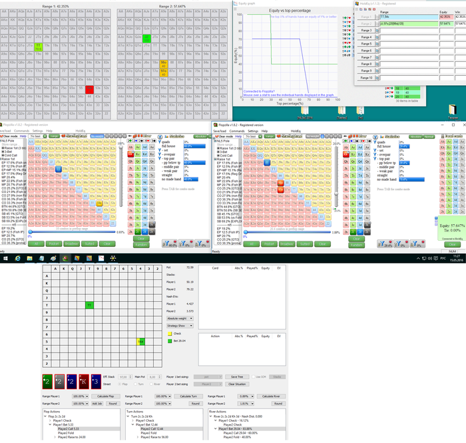The width and height of the screenshot is (466, 443).
Task: Click the Add Job button
Action: [x=97, y=404]
